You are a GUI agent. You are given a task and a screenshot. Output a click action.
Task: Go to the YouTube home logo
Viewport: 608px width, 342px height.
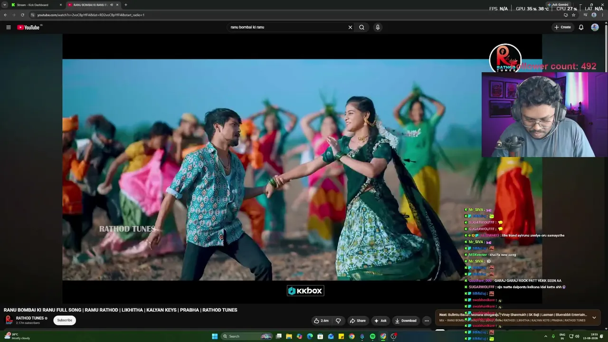point(28,27)
